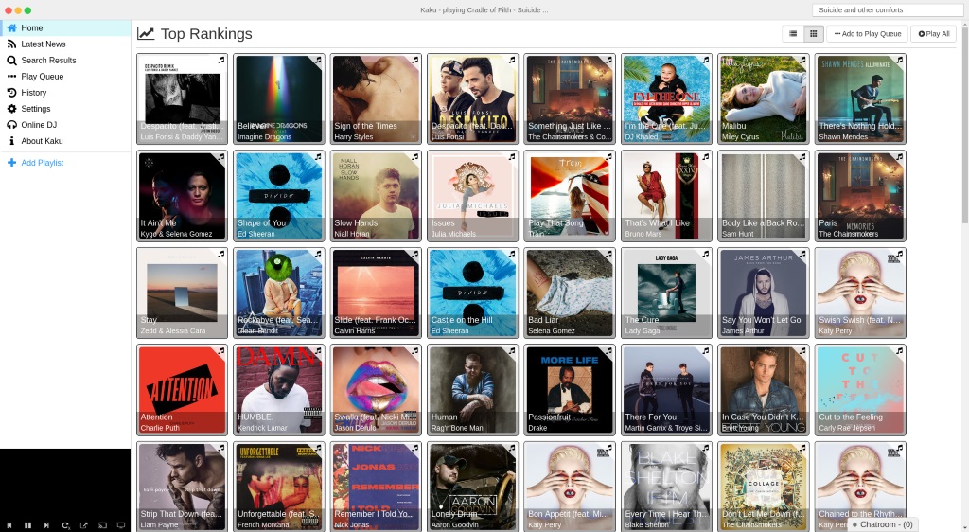The width and height of the screenshot is (969, 532).
Task: Select Issues by Julia Michaels
Action: [473, 196]
